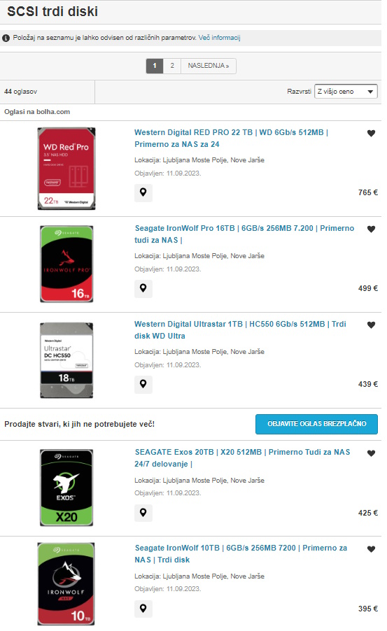Click the info icon beside position notice

pyautogui.click(x=6, y=38)
